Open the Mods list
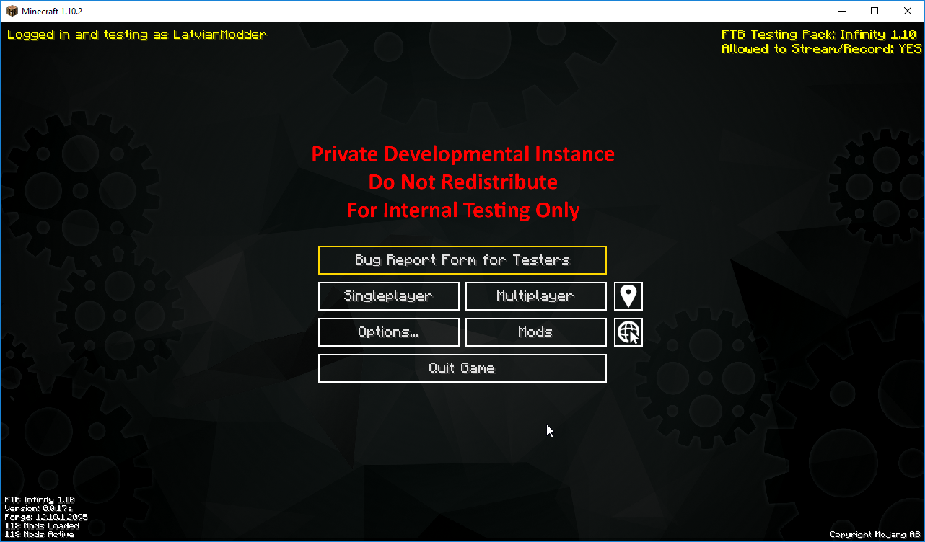Viewport: 925px width, 542px height. point(535,332)
